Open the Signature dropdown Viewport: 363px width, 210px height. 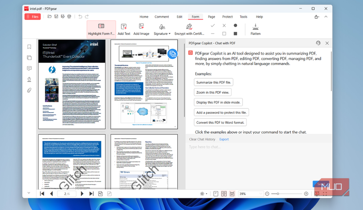pos(162,29)
